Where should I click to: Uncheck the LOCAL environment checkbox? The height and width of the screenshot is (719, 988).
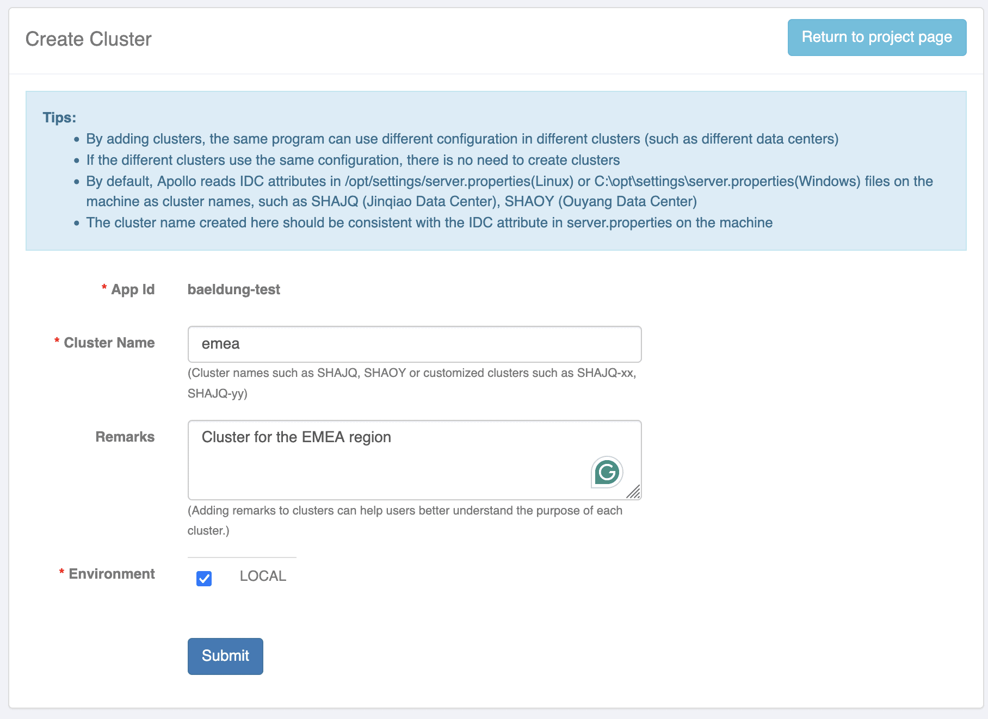pos(204,578)
